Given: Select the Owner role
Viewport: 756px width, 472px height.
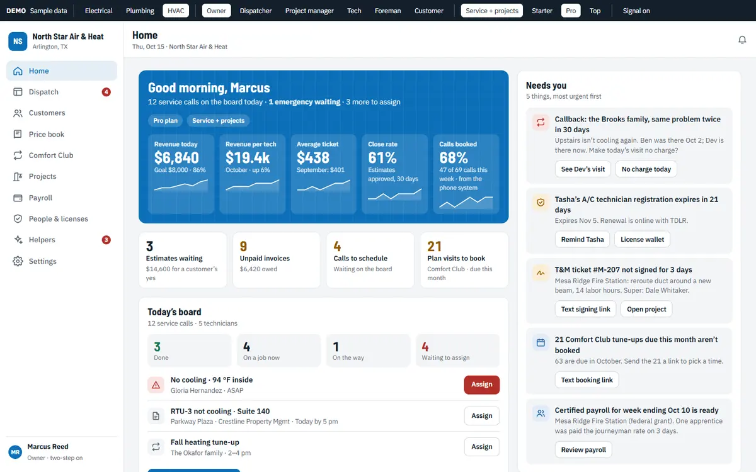Looking at the screenshot, I should [x=217, y=11].
